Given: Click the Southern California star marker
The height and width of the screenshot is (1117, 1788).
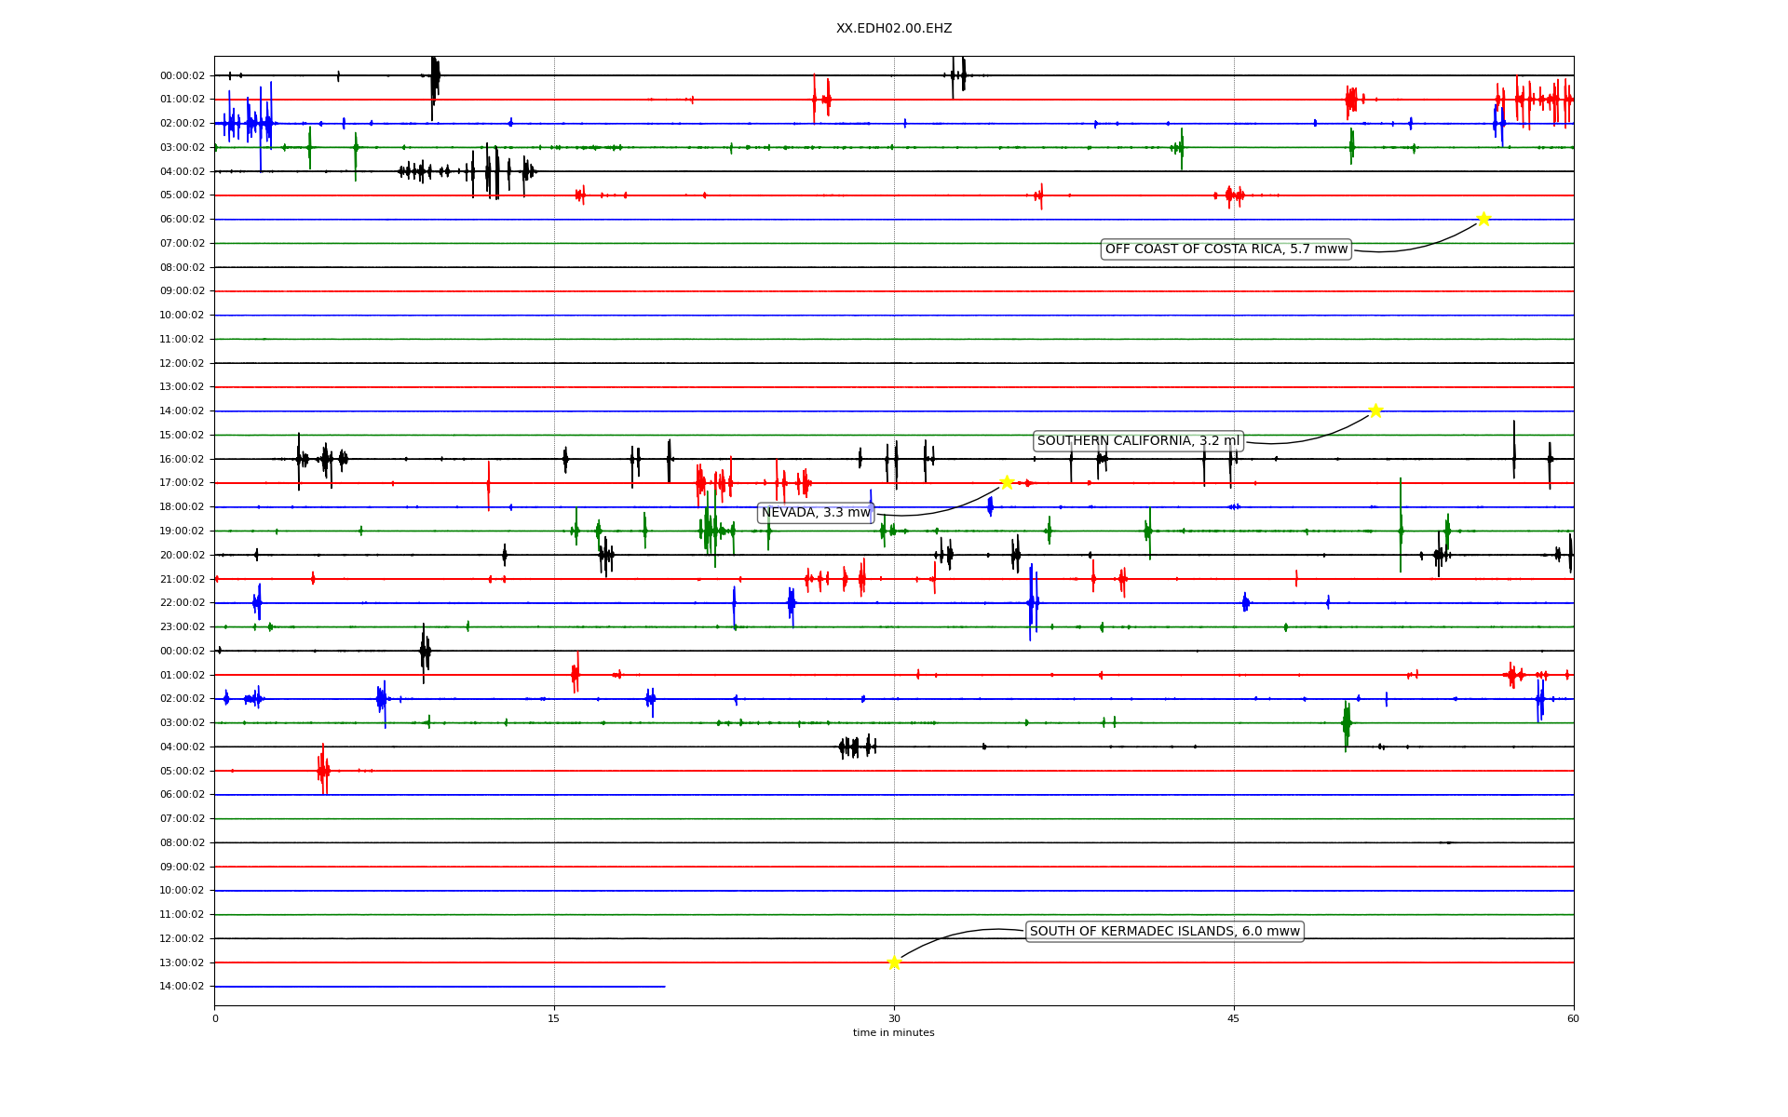Looking at the screenshot, I should pos(1375,410).
